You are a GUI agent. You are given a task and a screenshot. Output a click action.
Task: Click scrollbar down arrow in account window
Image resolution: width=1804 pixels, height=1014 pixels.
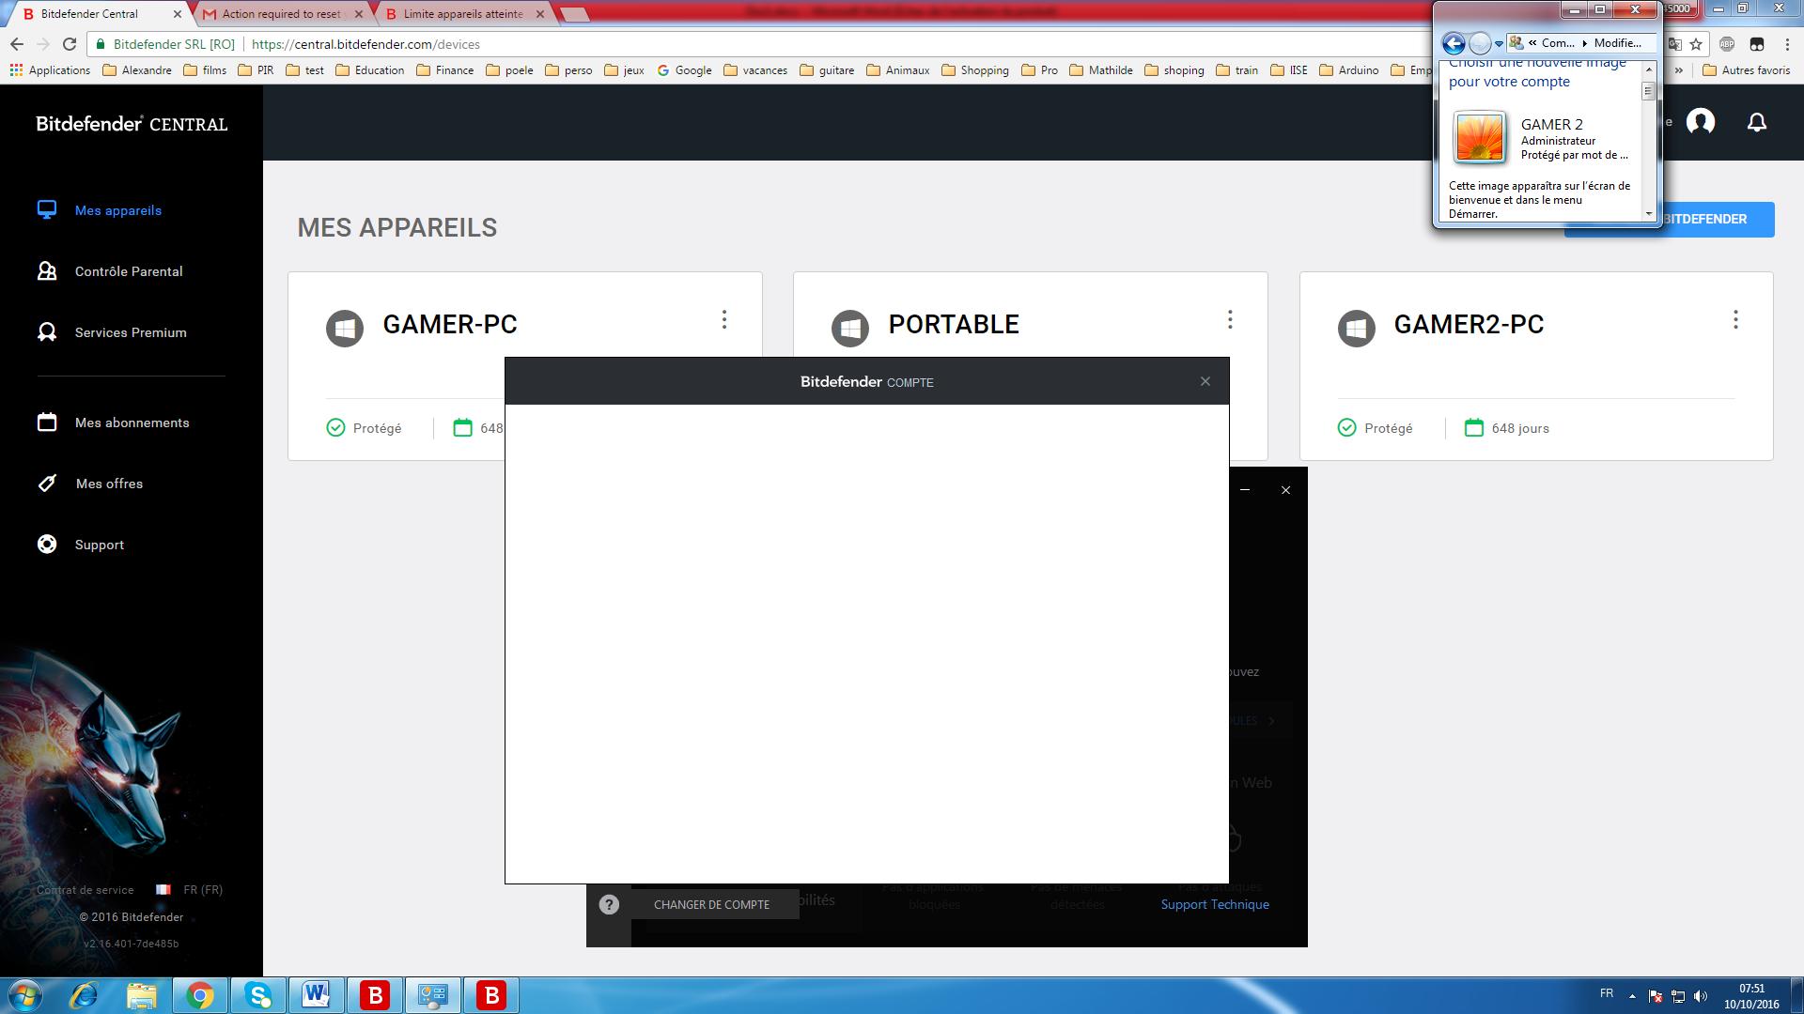click(1648, 214)
